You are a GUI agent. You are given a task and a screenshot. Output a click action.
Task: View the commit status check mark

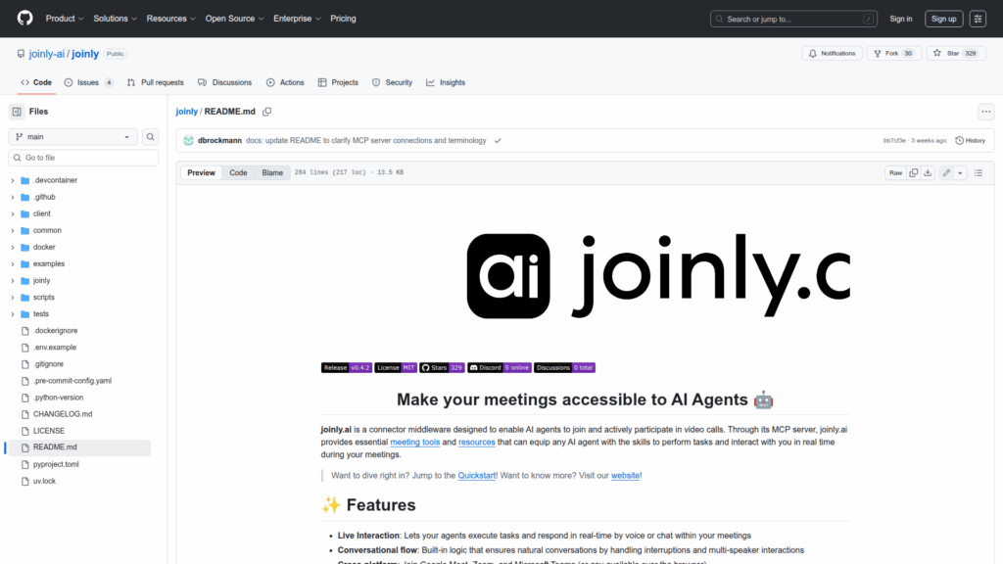coord(498,141)
